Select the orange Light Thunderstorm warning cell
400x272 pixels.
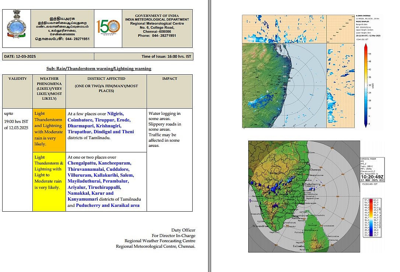(x=49, y=130)
